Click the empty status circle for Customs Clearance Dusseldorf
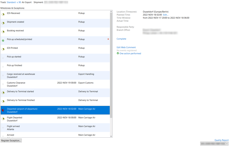229x146 pixels. tap(3, 84)
